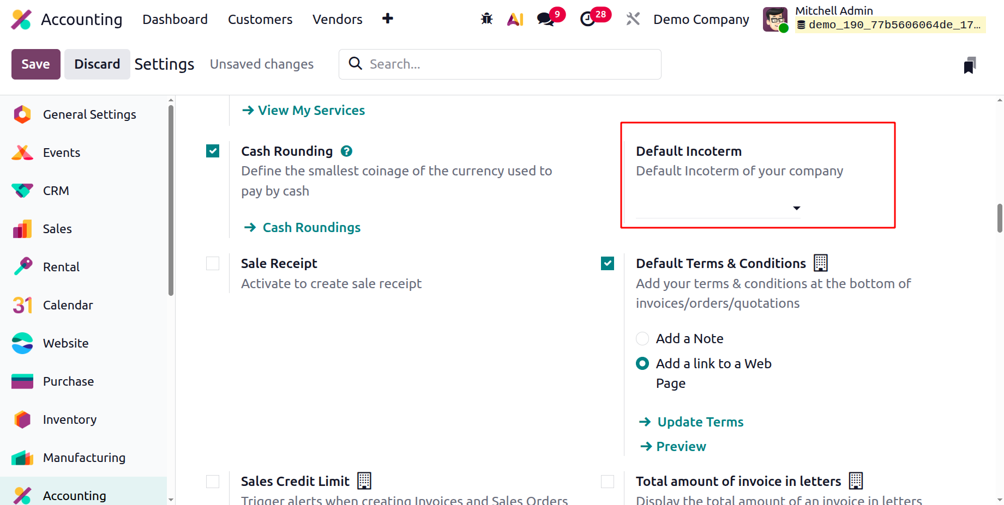Open the Vendors menu
This screenshot has height=505, width=1004.
pyautogui.click(x=337, y=20)
